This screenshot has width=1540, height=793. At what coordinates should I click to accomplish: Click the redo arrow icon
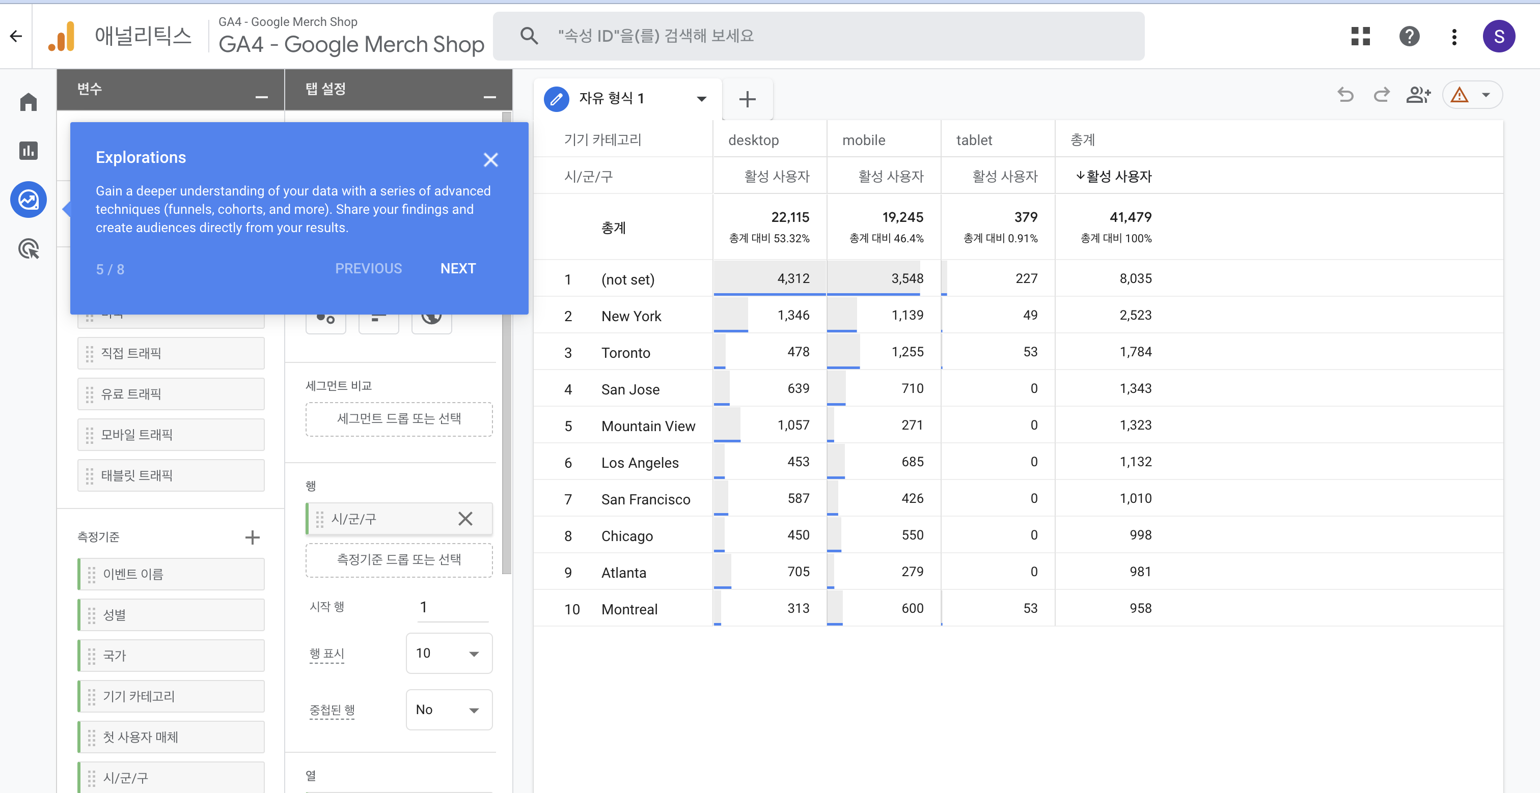[1382, 95]
